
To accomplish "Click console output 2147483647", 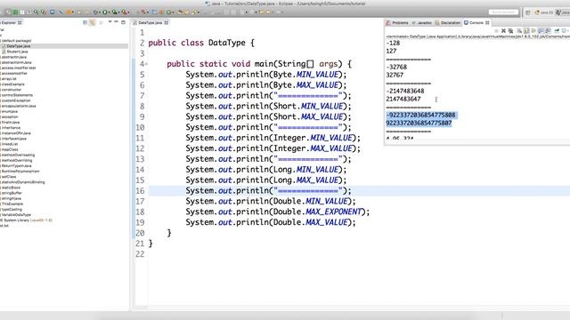I will click(403, 99).
